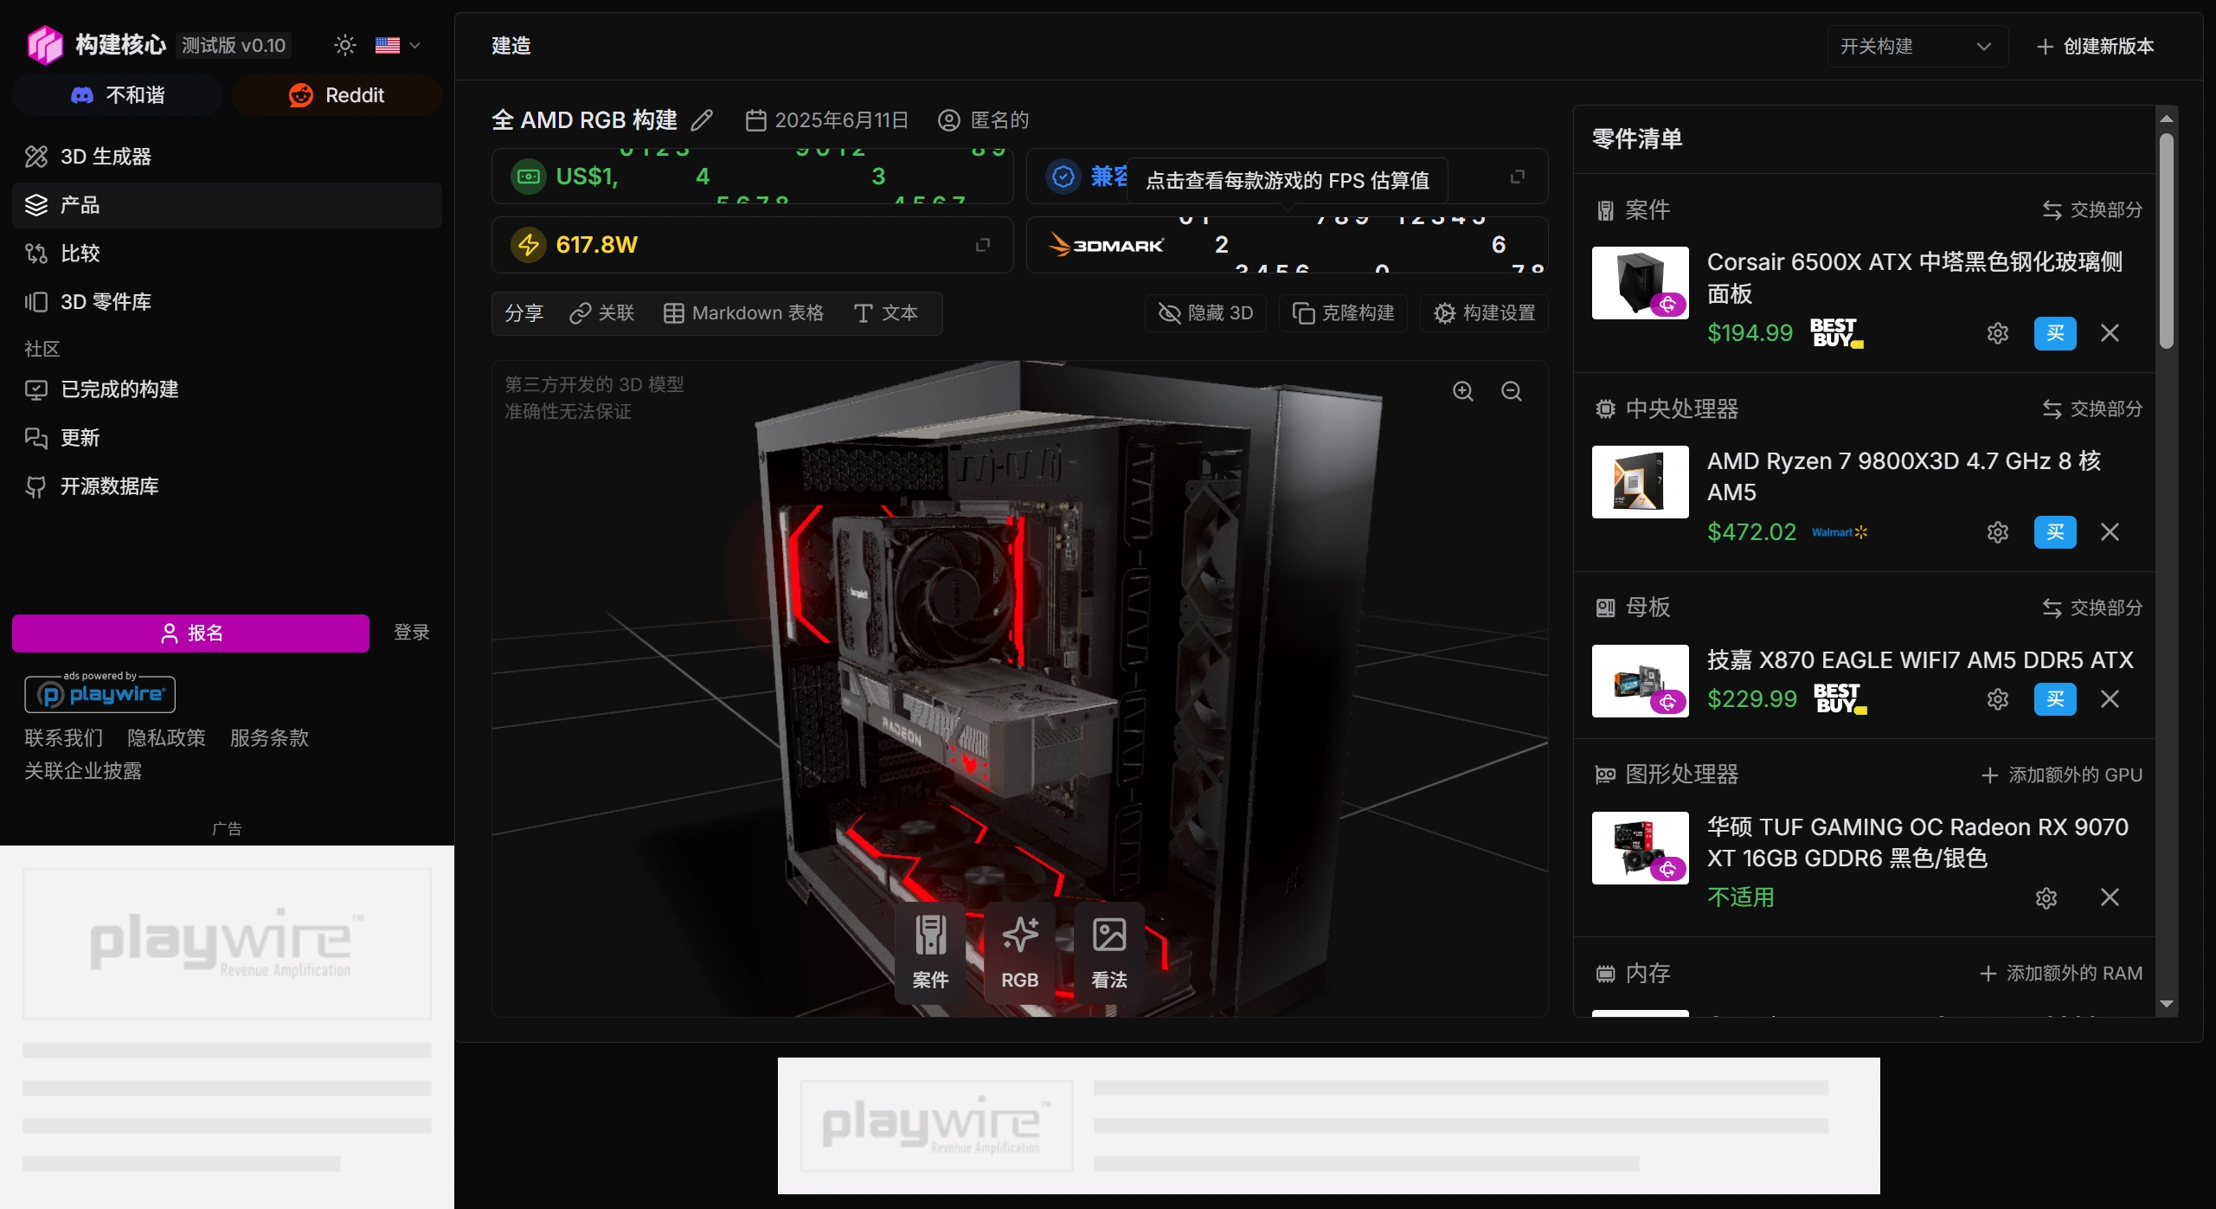Screen dimensions: 2216x1209
Task: Open settings for the 技嘉 X870 motherboard
Action: pyautogui.click(x=1997, y=699)
